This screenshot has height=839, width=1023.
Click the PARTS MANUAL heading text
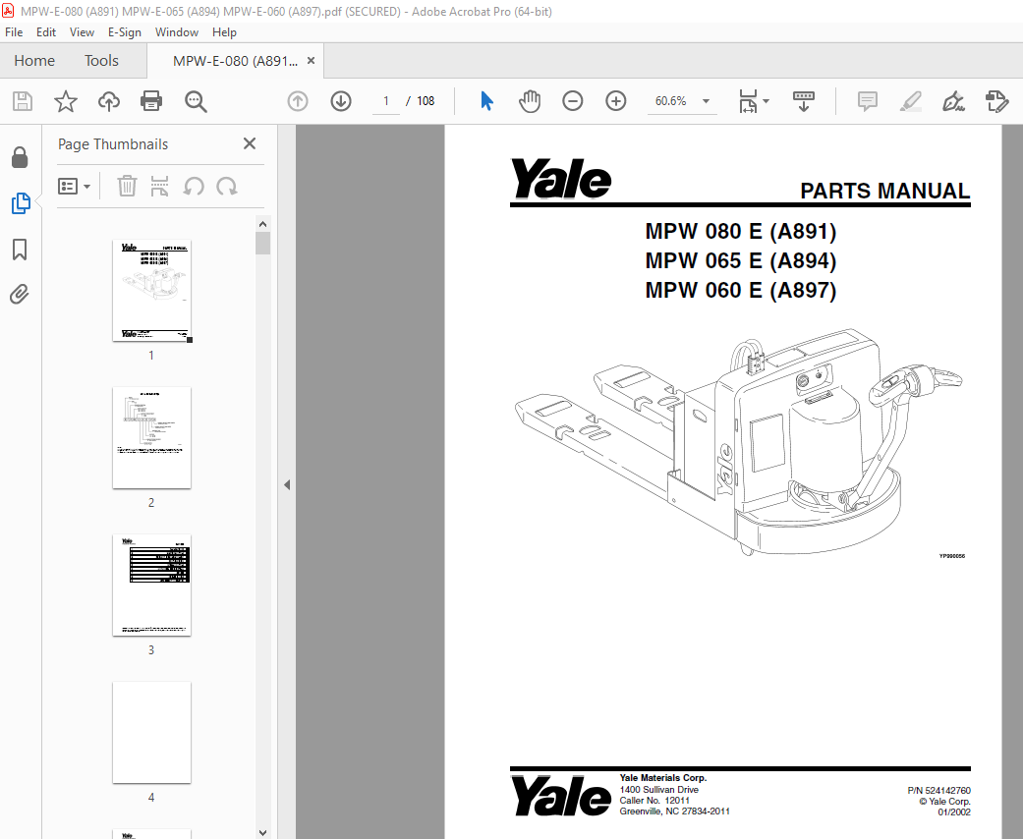[x=884, y=191]
